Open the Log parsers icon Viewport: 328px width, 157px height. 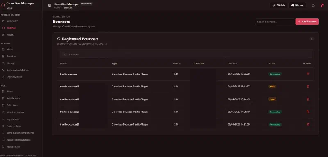coord(3,119)
